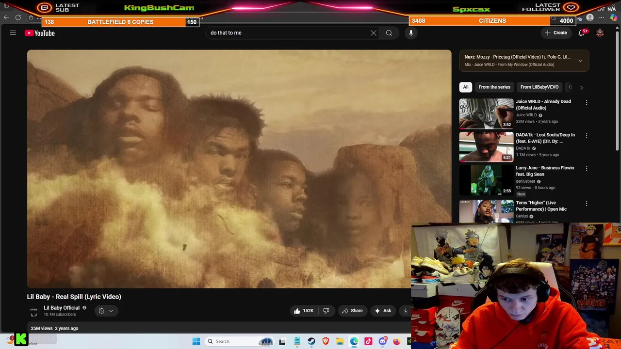The height and width of the screenshot is (349, 621).
Task: Expand the Next: Mozzy - Pricetag queue panel
Action: pyautogui.click(x=580, y=61)
